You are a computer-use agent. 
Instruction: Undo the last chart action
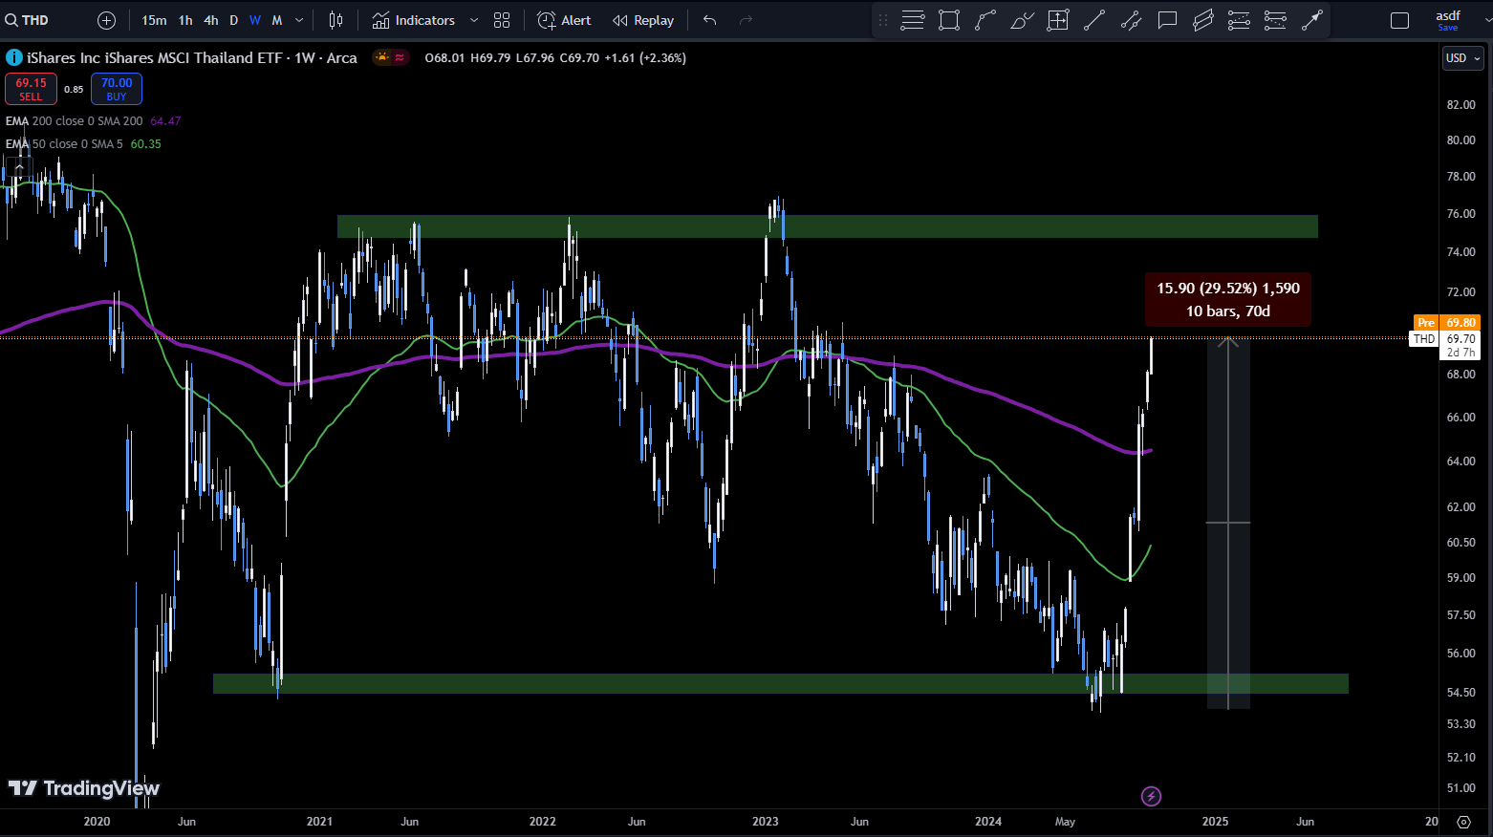point(709,20)
